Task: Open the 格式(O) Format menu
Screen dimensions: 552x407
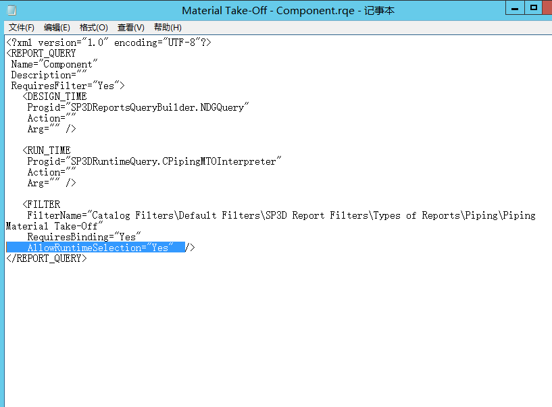Action: [x=93, y=28]
